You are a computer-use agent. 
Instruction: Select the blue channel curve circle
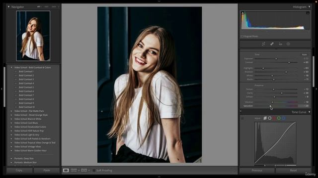pyautogui.click(x=284, y=118)
